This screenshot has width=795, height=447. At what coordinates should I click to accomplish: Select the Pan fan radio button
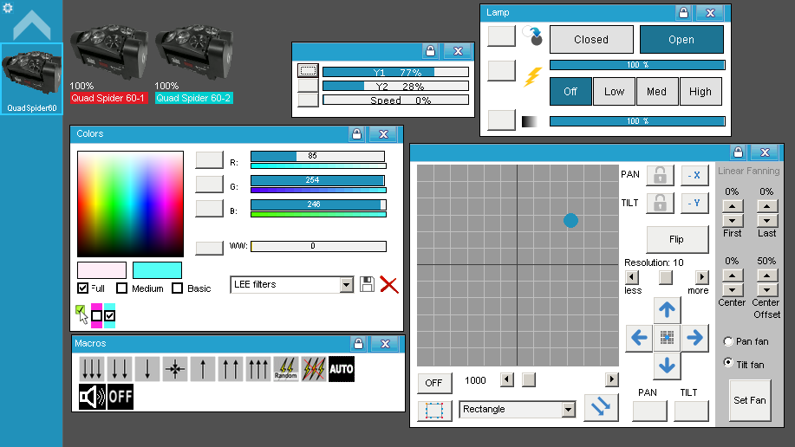click(728, 341)
